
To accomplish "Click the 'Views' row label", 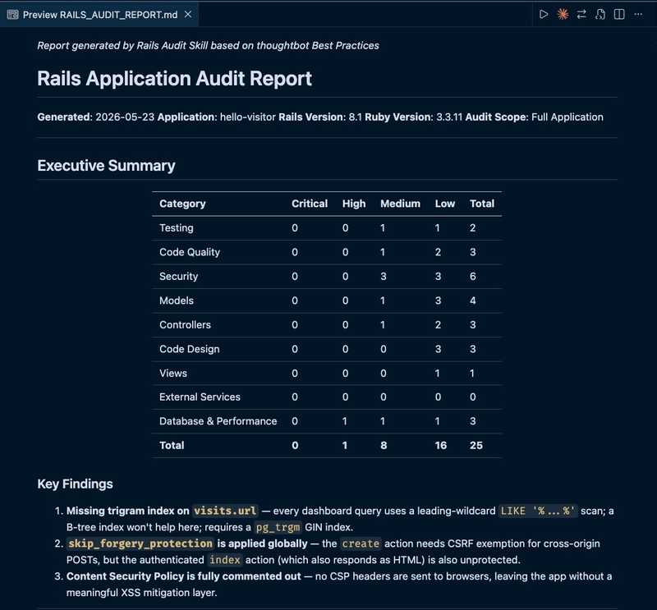I will coord(173,374).
